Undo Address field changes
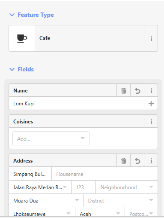This screenshot has width=164, height=218. pos(137,161)
